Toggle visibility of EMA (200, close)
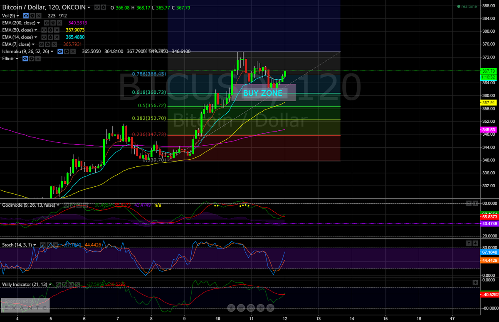The image size is (499, 322). [x=47, y=23]
